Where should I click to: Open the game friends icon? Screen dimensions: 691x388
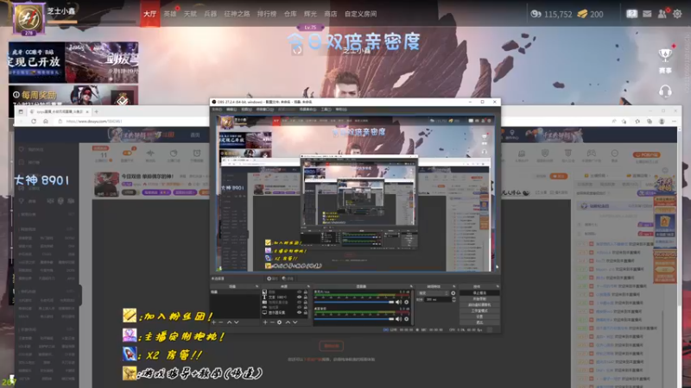click(662, 14)
